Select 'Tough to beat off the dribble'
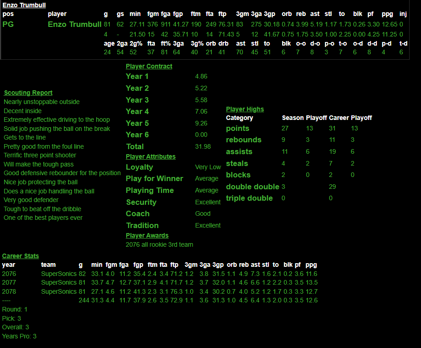421x348 pixels. [x=42, y=209]
